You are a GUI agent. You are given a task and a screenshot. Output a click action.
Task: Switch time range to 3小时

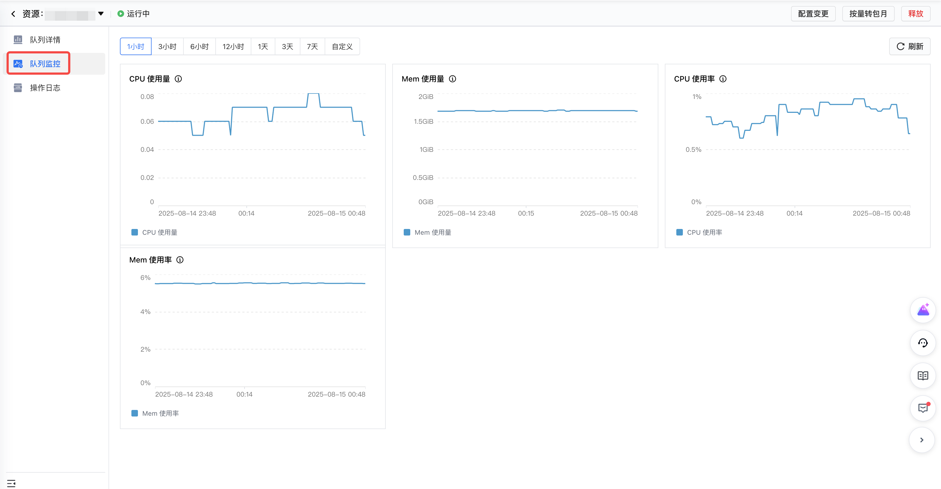coord(167,46)
